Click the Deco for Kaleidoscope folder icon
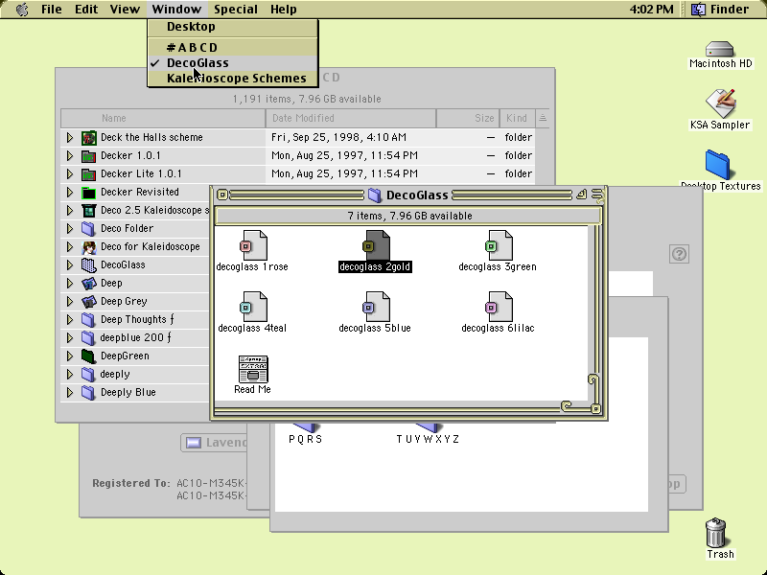Image resolution: width=767 pixels, height=575 pixels. pyautogui.click(x=88, y=247)
